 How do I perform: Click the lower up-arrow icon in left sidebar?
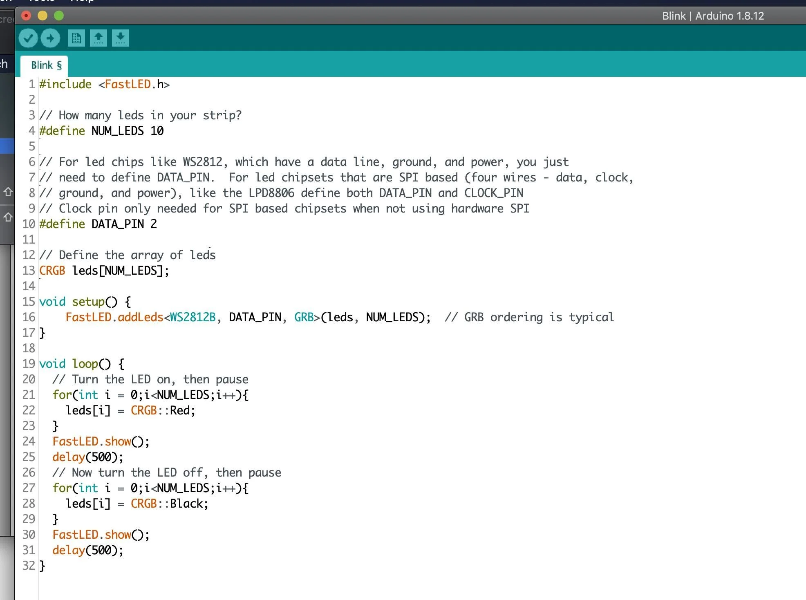pyautogui.click(x=8, y=217)
